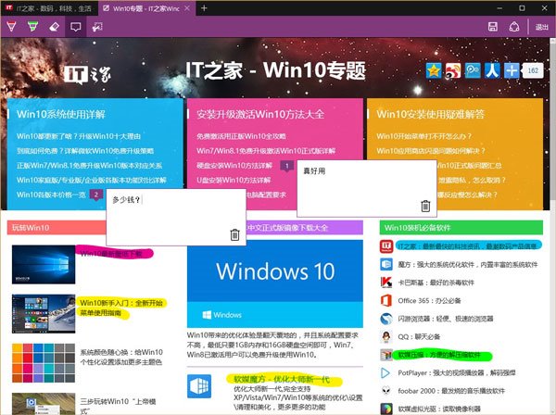Delete the '真好用' note with trash icon

pos(425,206)
